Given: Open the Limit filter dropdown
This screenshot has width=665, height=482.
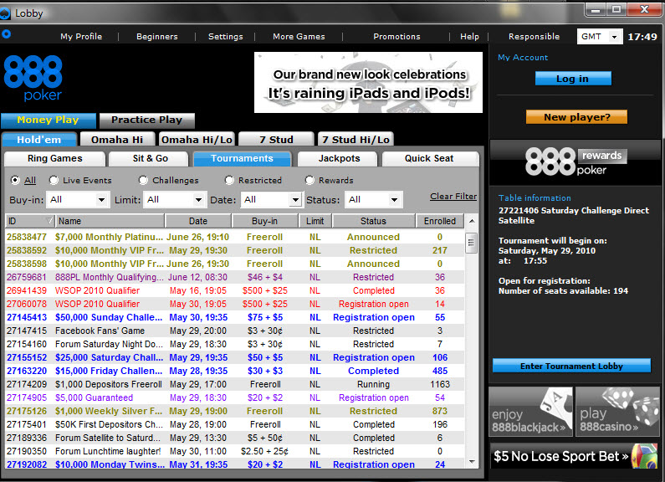Looking at the screenshot, I should [x=175, y=199].
